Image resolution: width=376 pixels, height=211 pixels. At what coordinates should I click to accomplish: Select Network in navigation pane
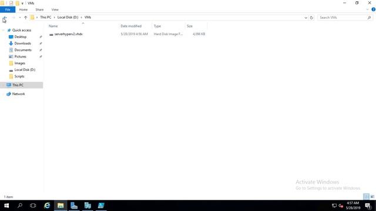point(18,94)
